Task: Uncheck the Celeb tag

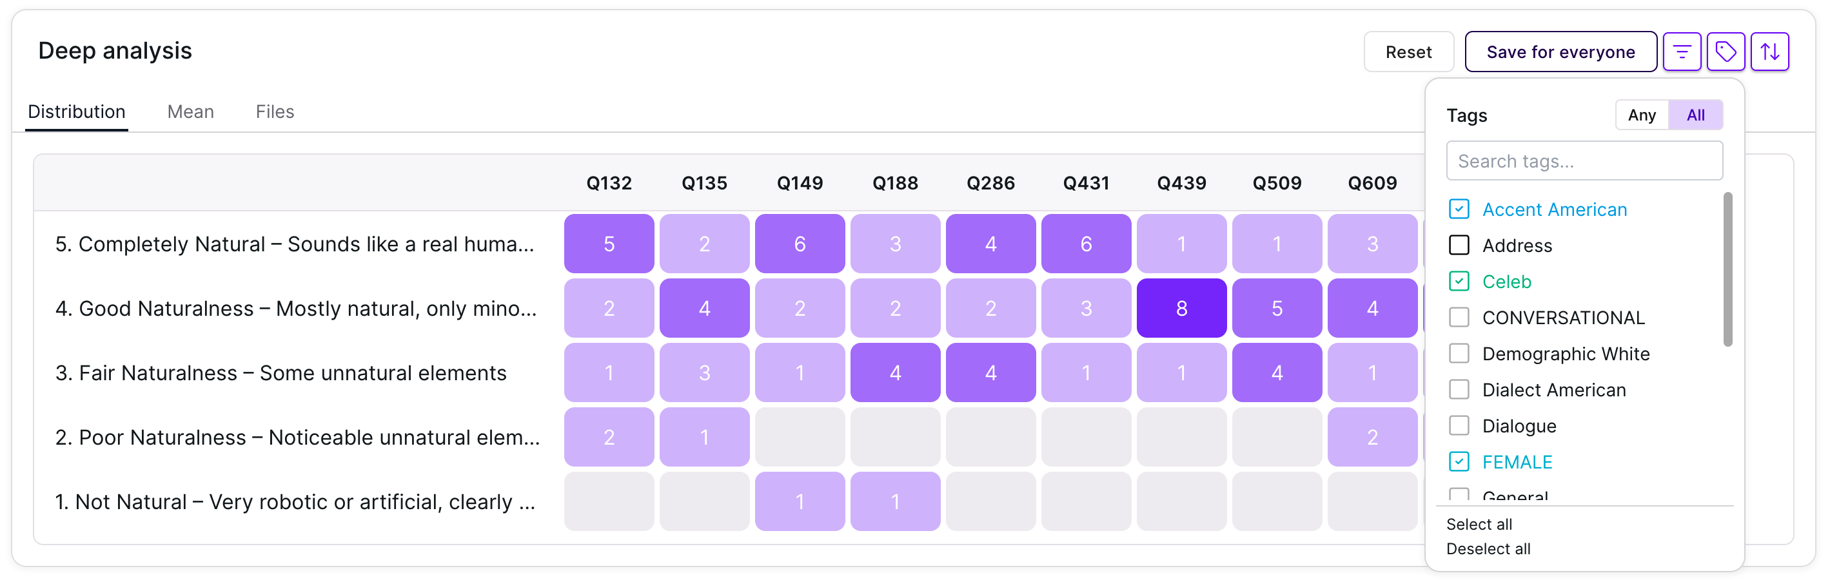Action: [1459, 281]
